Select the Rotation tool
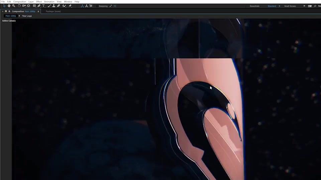The height and width of the screenshot is (180, 321). tap(19, 6)
